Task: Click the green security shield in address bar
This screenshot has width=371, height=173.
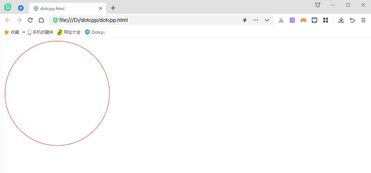Action: click(55, 20)
